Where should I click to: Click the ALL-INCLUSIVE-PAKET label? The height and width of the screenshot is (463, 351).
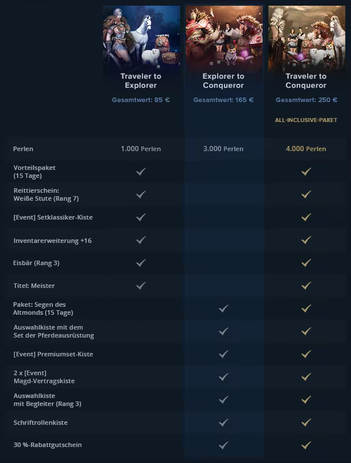point(306,120)
